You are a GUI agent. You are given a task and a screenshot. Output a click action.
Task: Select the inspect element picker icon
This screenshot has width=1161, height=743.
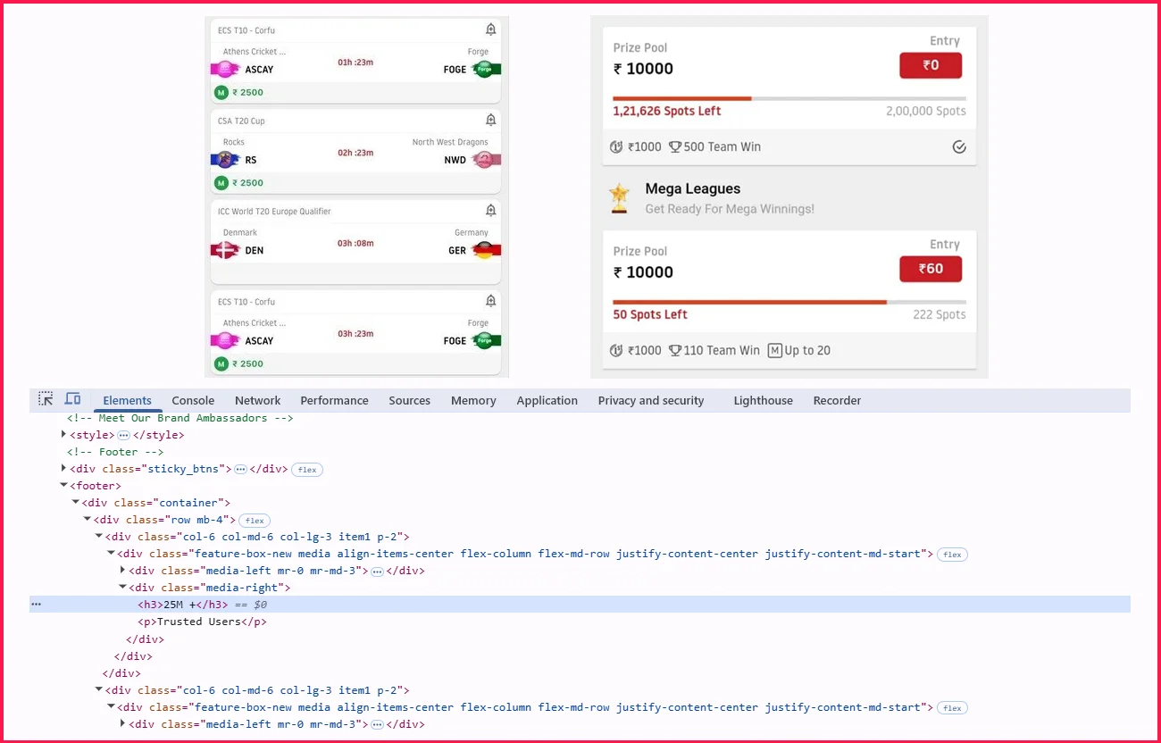click(x=46, y=399)
